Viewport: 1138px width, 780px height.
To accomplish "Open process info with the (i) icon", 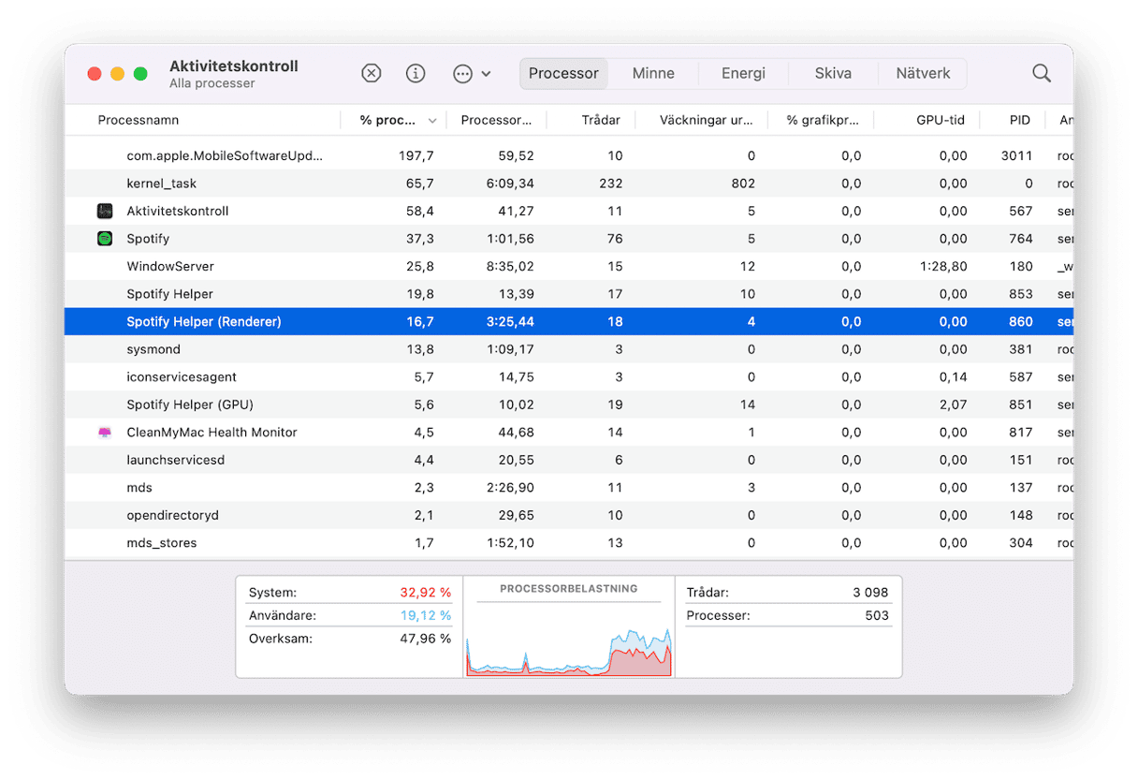I will (416, 74).
